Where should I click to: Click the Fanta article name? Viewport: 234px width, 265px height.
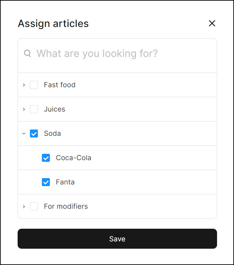pyautogui.click(x=65, y=182)
